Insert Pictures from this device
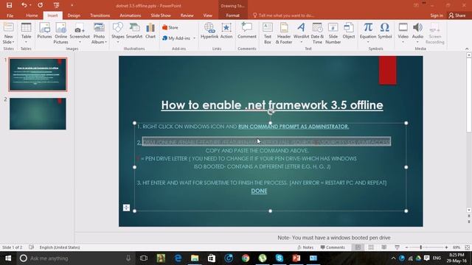 tap(44, 31)
